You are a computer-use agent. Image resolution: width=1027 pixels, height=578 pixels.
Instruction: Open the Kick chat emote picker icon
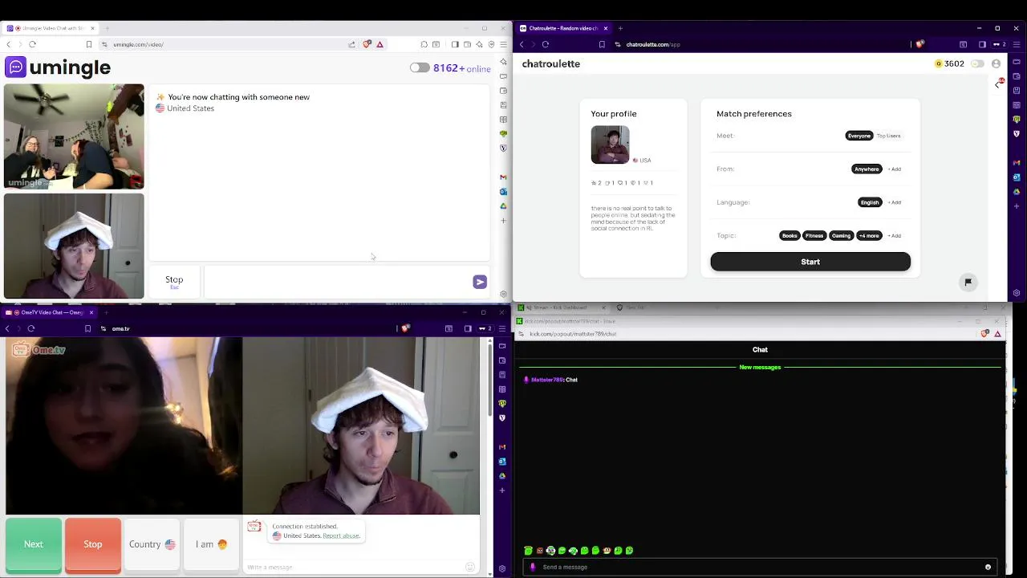click(988, 567)
